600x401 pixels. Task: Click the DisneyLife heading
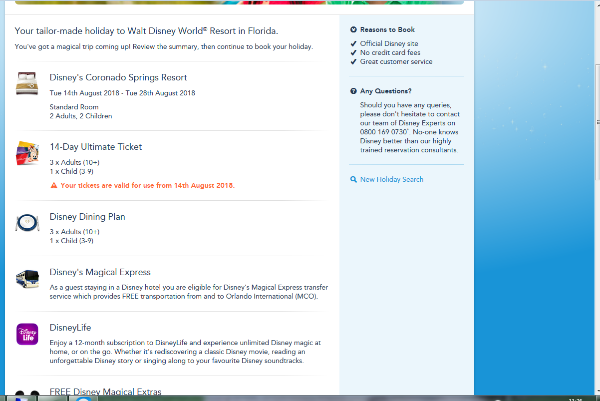(x=70, y=328)
